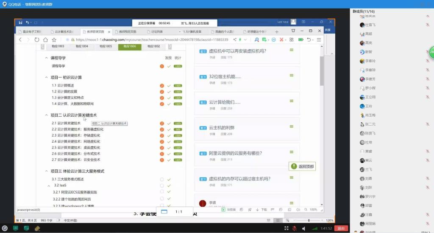Screen dimensions: 434x233
Task: Click the browser refresh icon
Action: pos(37,39)
